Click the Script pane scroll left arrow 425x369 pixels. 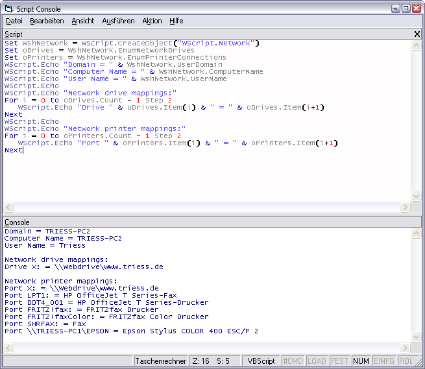(8, 208)
